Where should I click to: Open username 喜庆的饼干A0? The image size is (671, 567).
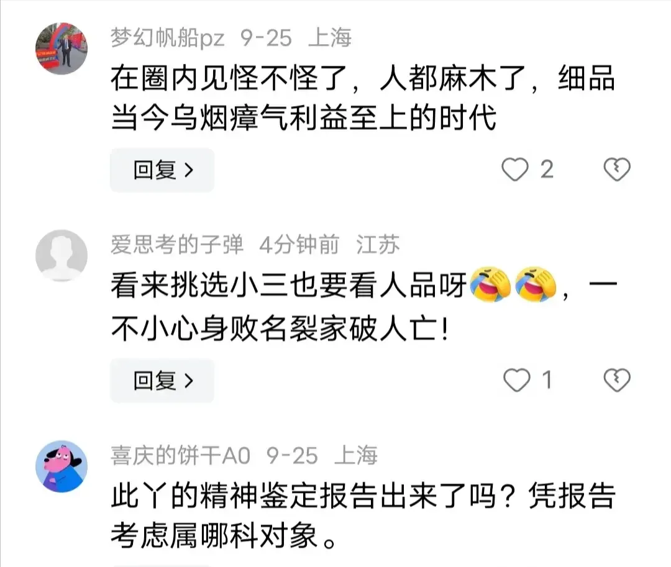[180, 455]
